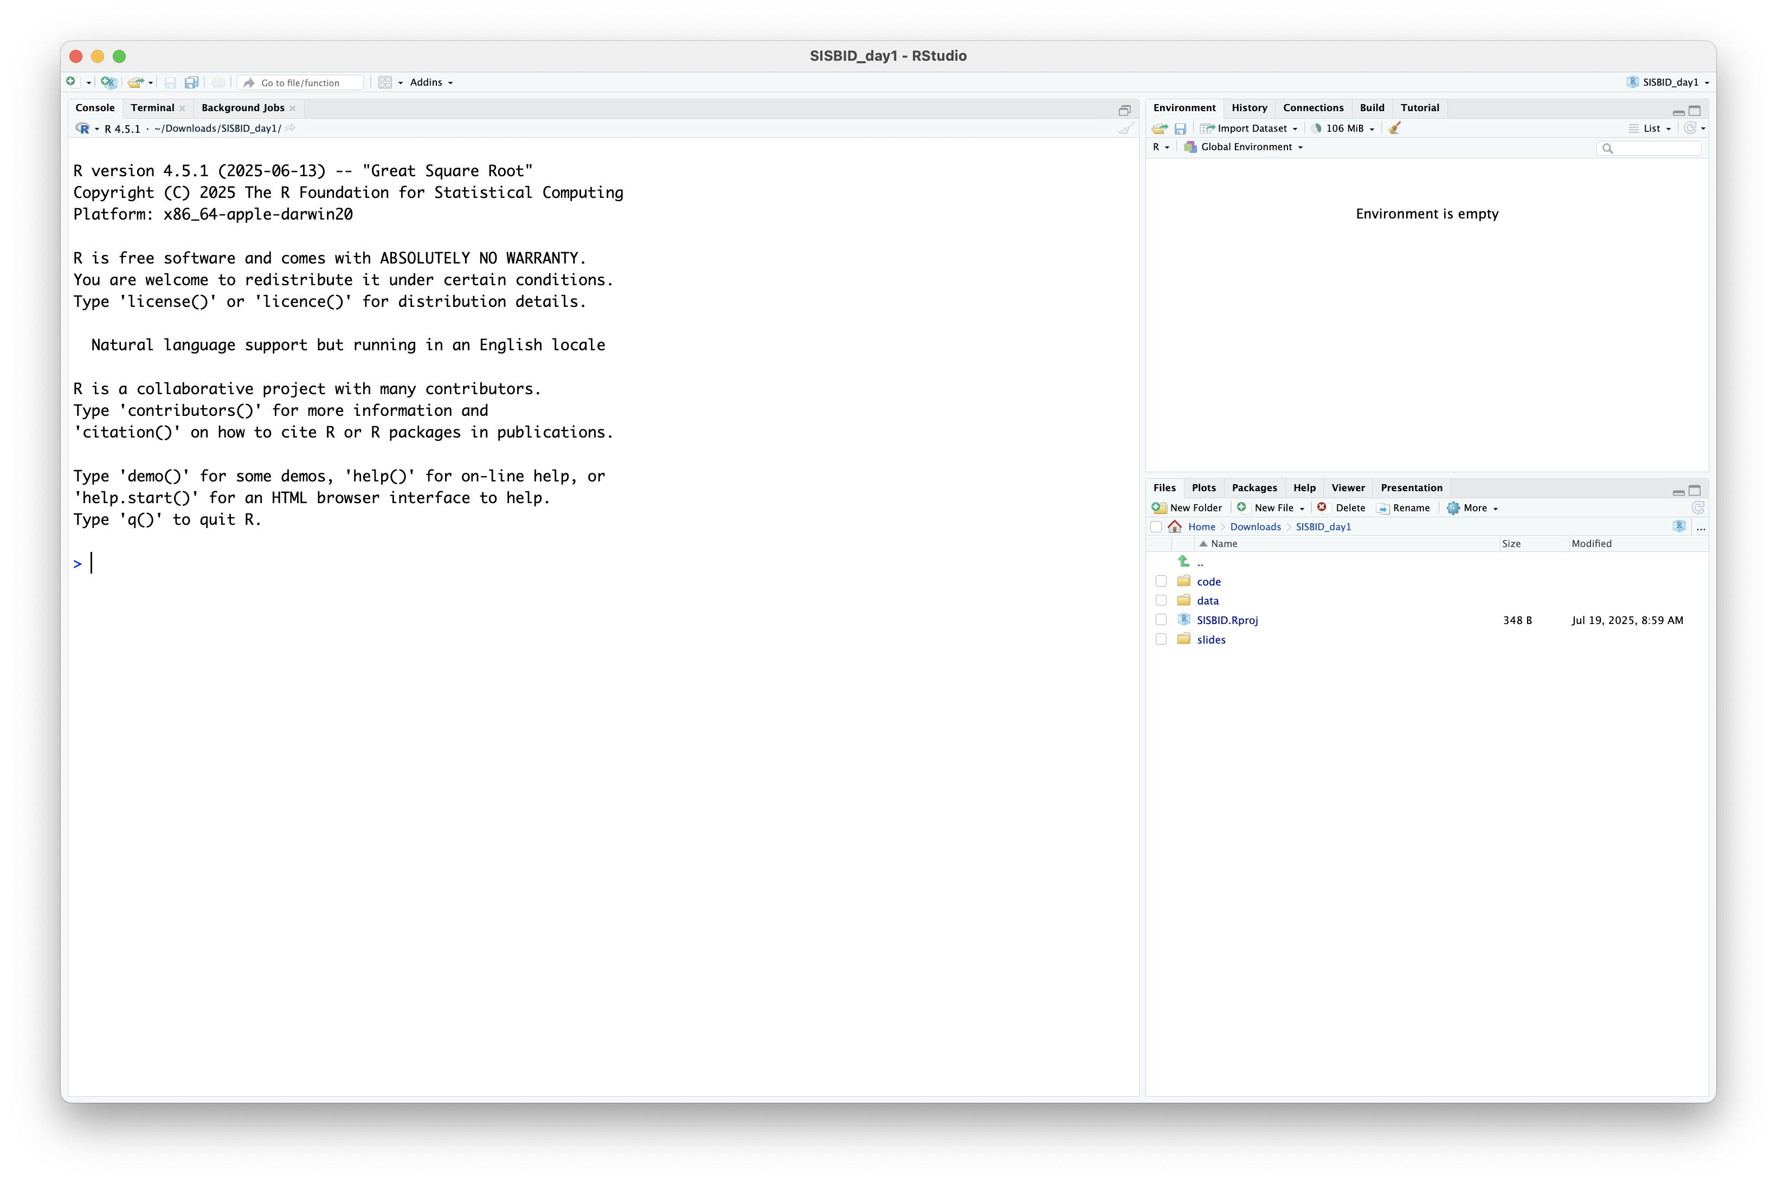The image size is (1777, 1183).
Task: Tick the checkbox next to slides folder
Action: click(1162, 639)
